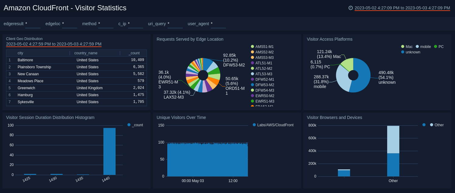Click the Other legend dot in browsers panel
The width and height of the screenshot is (455, 193).
click(432, 125)
